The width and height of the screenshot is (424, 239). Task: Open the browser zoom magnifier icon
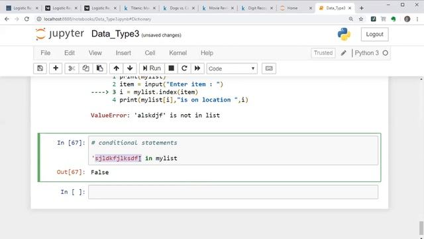coord(350,19)
